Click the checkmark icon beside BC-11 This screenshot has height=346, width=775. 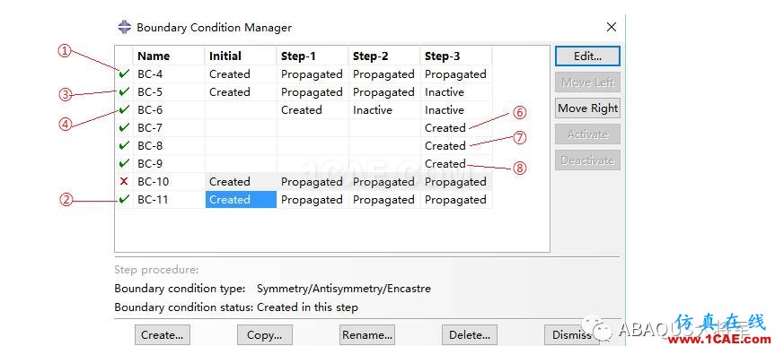[x=124, y=199]
